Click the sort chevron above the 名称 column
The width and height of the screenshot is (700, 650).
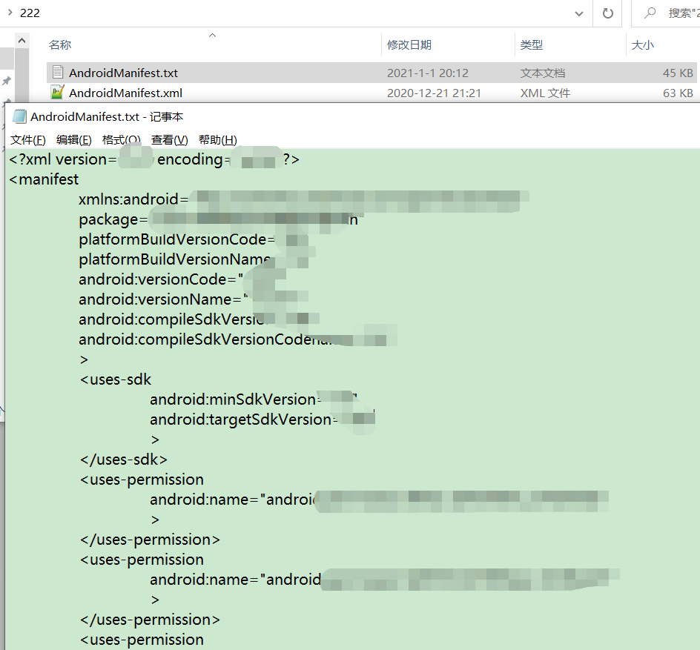tap(212, 35)
